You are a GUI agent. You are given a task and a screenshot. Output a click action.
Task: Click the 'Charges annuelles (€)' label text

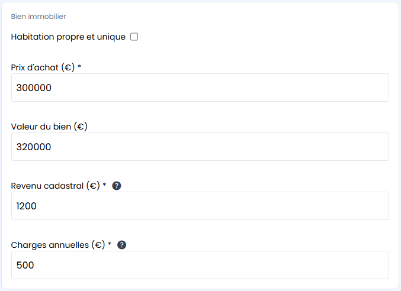tap(57, 245)
